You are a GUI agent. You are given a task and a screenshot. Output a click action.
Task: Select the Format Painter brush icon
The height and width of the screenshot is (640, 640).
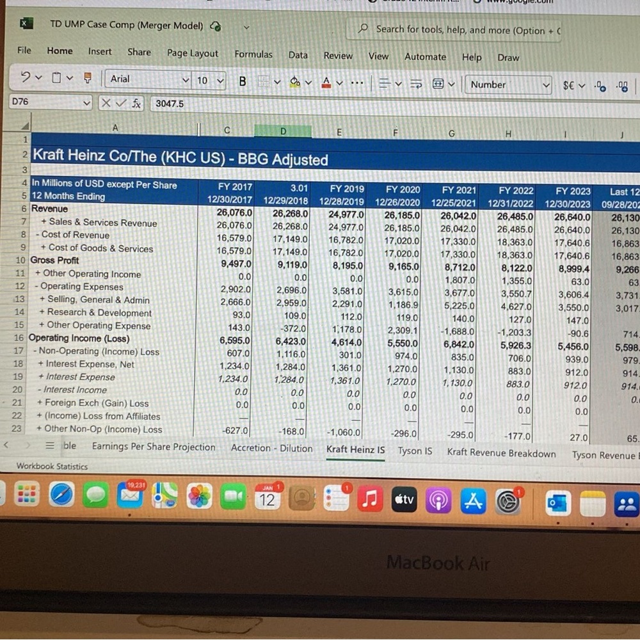pos(87,77)
